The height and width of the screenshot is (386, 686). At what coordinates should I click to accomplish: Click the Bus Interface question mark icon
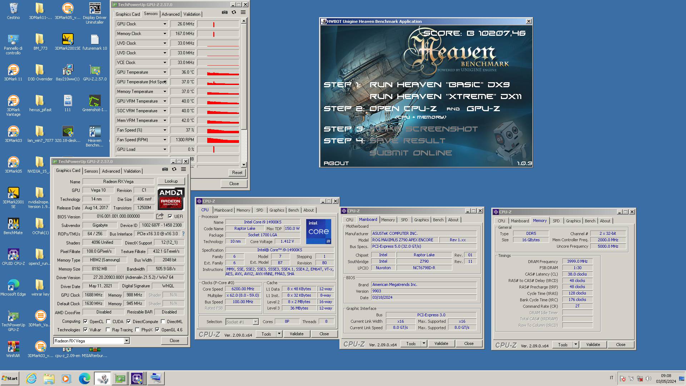183,234
